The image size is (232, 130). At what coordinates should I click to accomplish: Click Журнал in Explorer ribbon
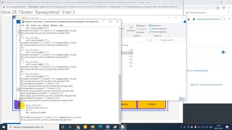[x=140, y=32]
